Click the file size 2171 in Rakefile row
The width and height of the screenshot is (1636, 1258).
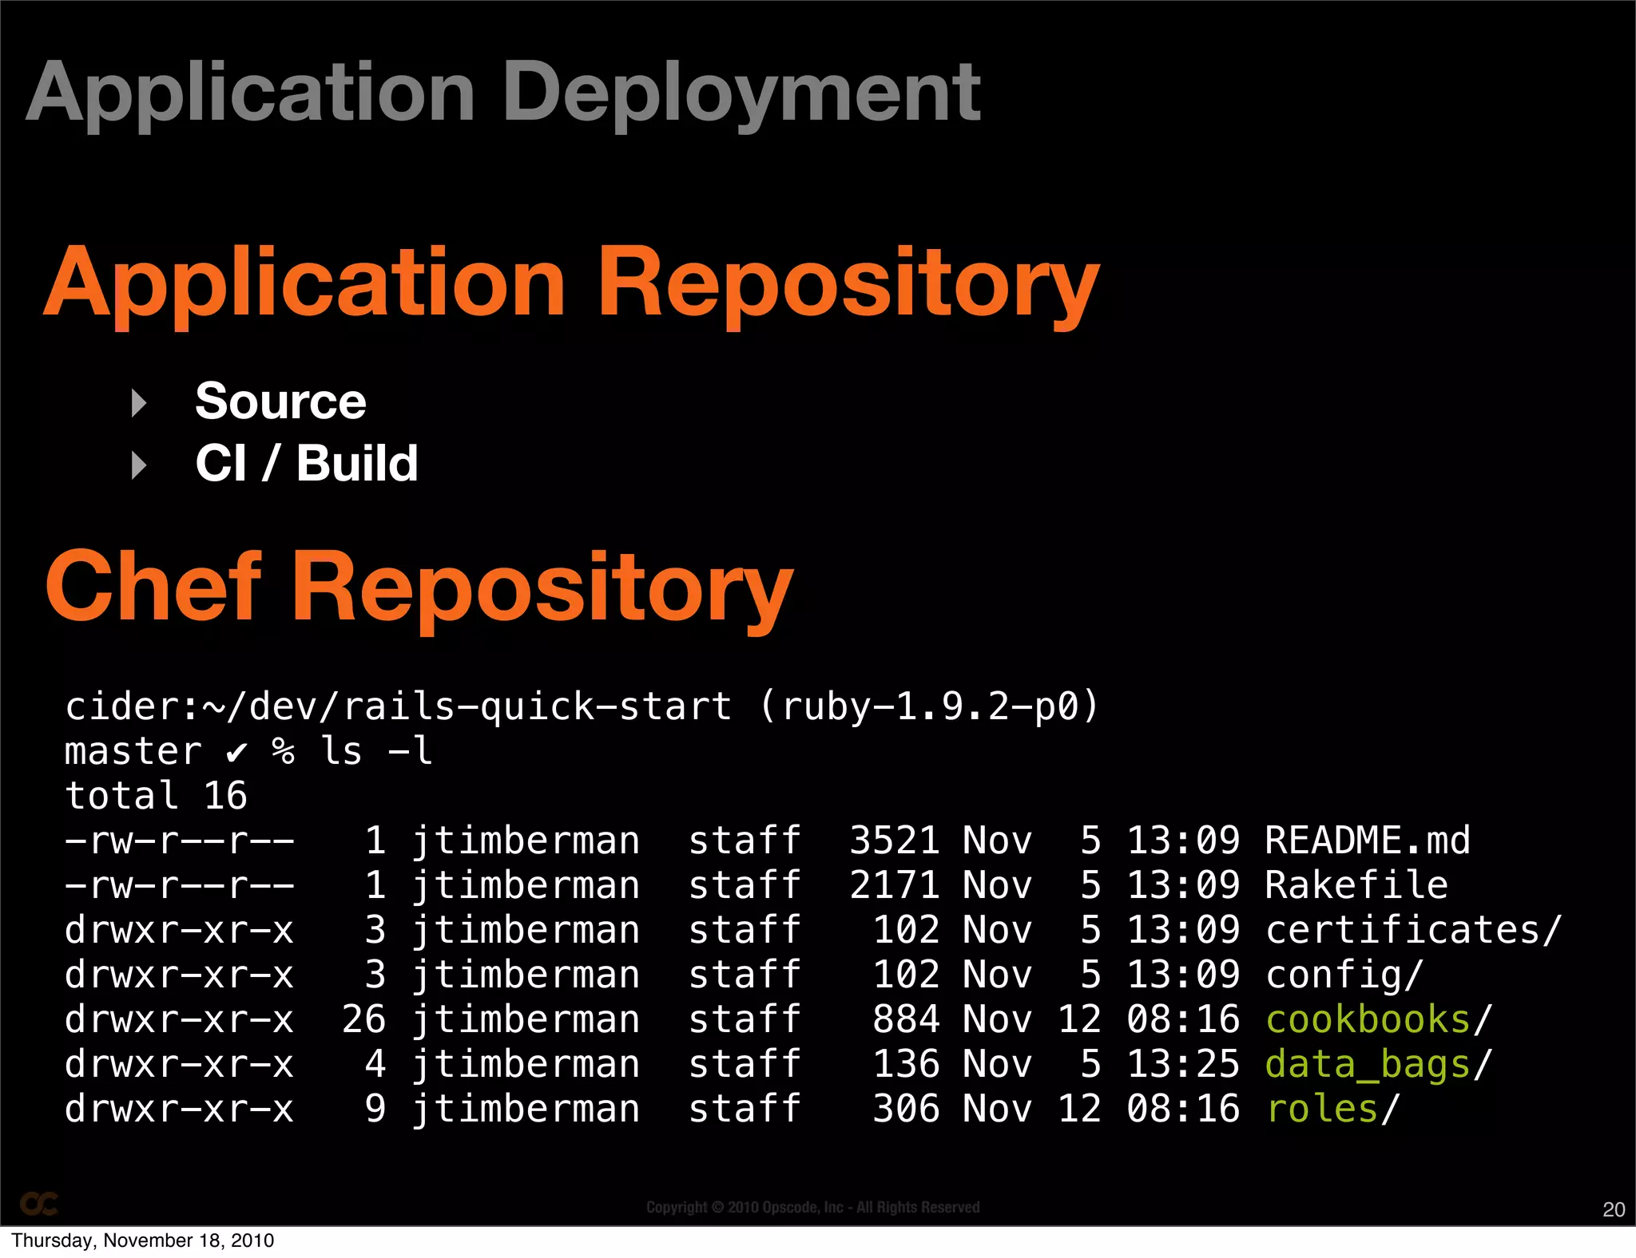(x=895, y=885)
